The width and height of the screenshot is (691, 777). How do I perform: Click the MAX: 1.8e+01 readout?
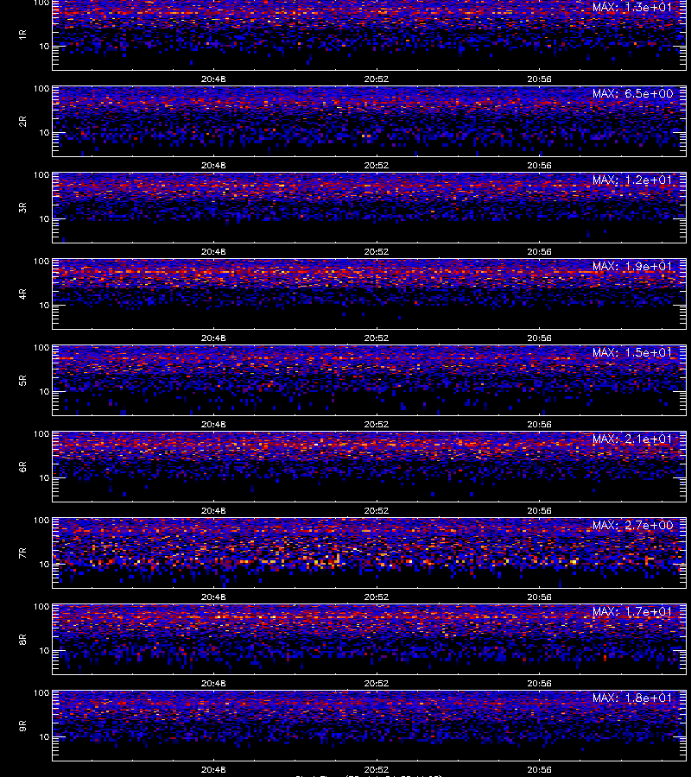632,698
